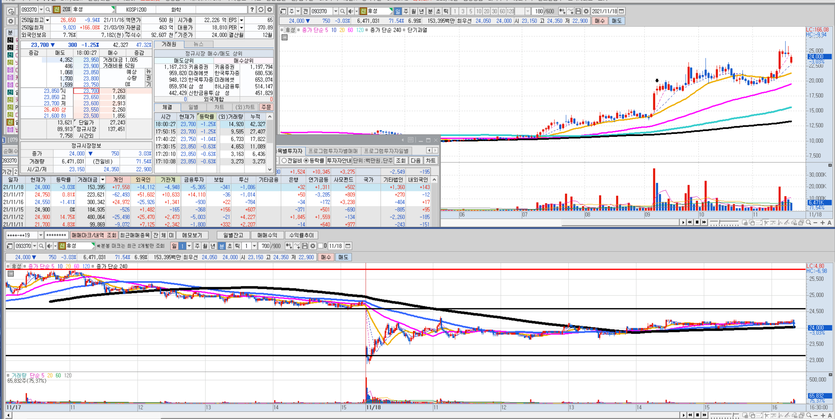This screenshot has height=419, width=835.
Task: Open the PER dropdown arrow
Action: pos(242,28)
